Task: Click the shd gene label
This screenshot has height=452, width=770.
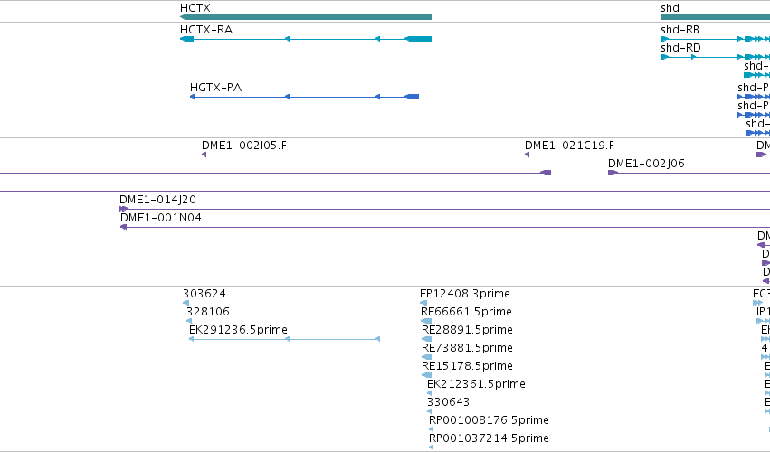Action: click(670, 8)
